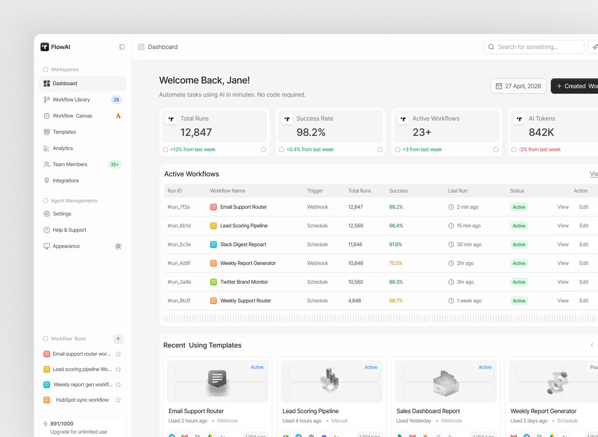Click the dashed circle icon on Total Runs card
The width and height of the screenshot is (598, 437).
(x=264, y=150)
